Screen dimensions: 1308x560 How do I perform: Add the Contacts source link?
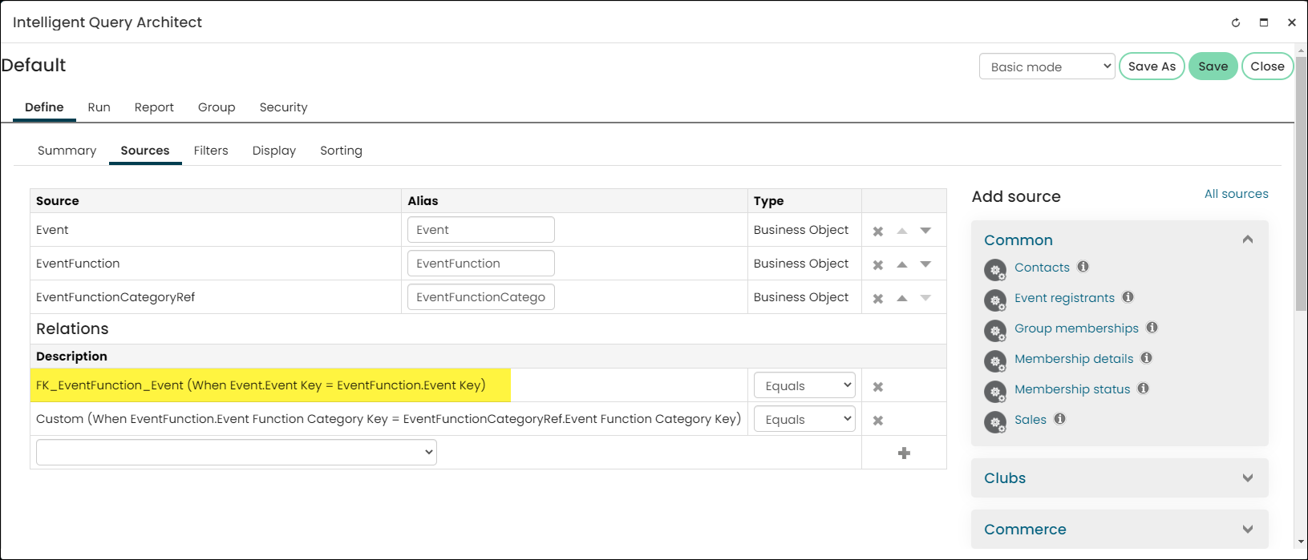coord(1042,268)
